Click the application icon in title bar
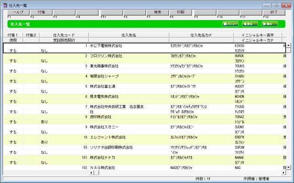This screenshot has width=294, height=183. pos(5,5)
